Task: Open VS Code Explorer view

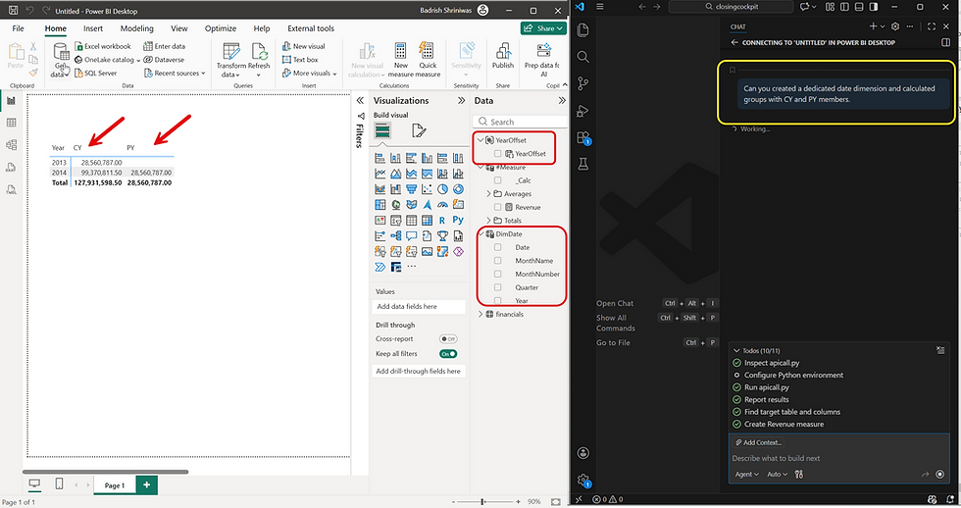Action: click(582, 30)
